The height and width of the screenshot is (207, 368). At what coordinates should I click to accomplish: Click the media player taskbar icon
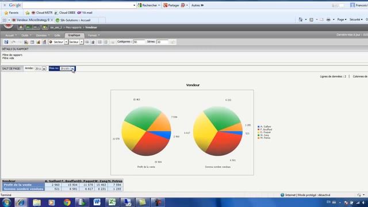tap(52, 202)
